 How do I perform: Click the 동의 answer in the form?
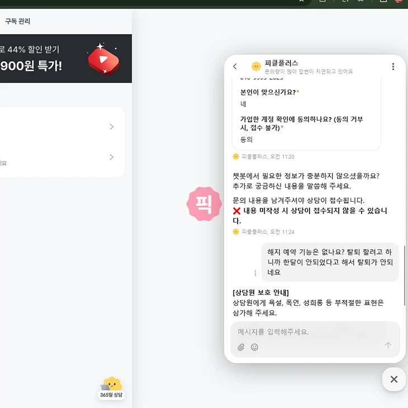click(246, 140)
